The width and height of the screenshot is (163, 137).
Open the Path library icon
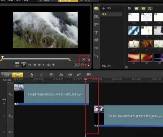(96, 56)
